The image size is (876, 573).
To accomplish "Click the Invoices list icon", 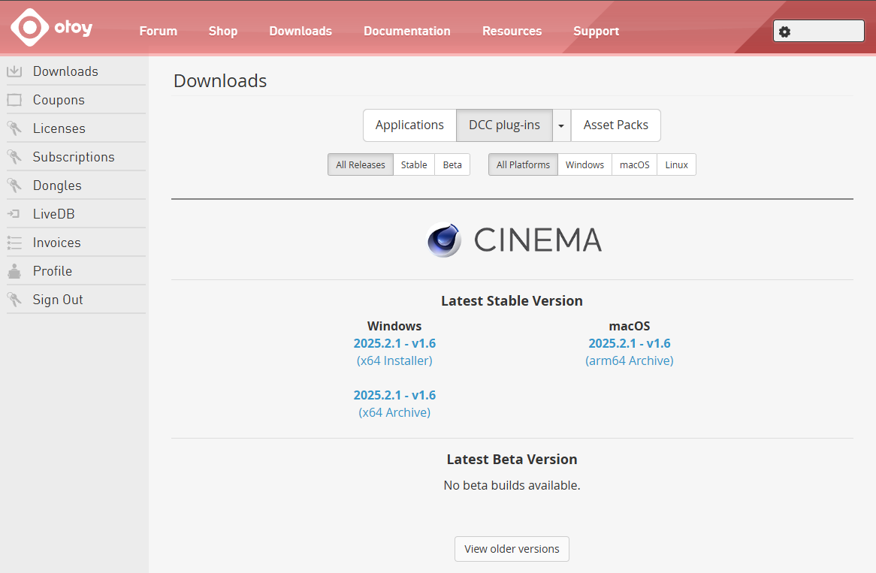I will point(14,243).
